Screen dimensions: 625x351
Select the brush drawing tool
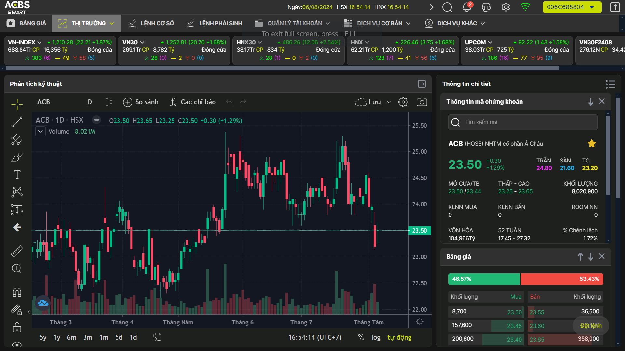point(17,157)
